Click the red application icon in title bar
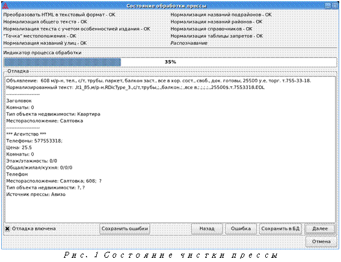The width and height of the screenshot is (341, 262). 5,6
